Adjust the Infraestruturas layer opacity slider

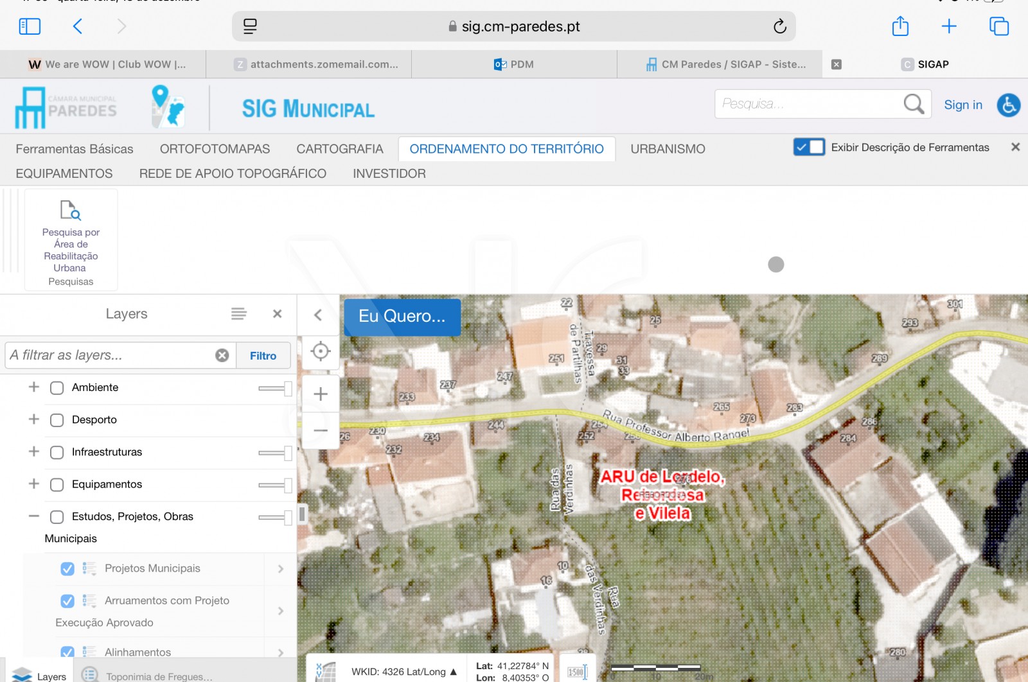pos(287,453)
